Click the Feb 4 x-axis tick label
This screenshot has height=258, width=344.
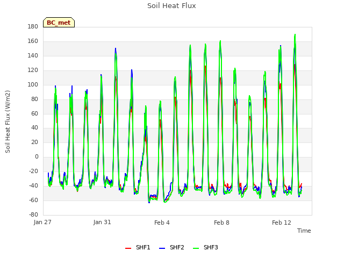coord(162,223)
